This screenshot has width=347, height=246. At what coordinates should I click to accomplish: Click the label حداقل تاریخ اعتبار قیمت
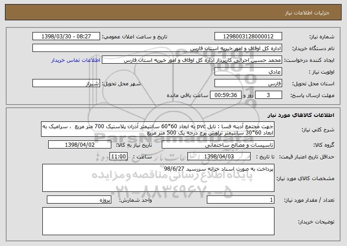(306, 157)
